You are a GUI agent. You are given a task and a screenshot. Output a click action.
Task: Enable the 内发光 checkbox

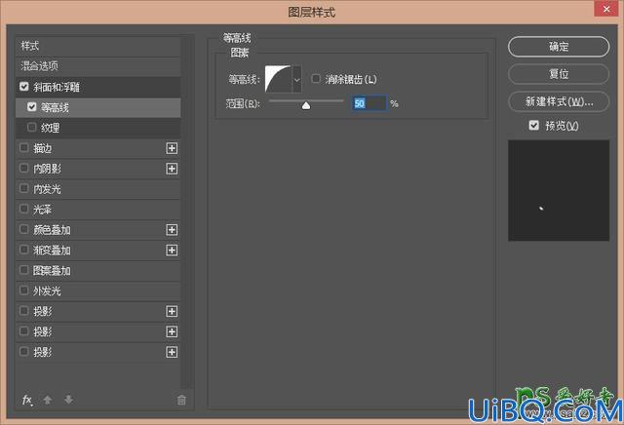(x=23, y=188)
